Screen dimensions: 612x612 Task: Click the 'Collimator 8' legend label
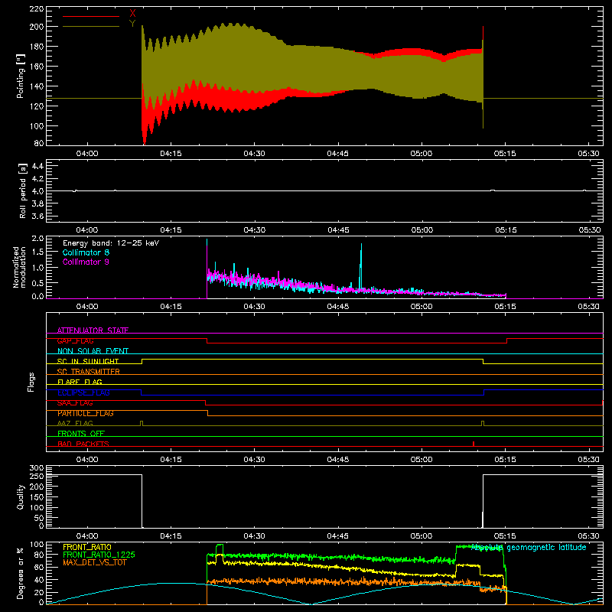(x=86, y=252)
